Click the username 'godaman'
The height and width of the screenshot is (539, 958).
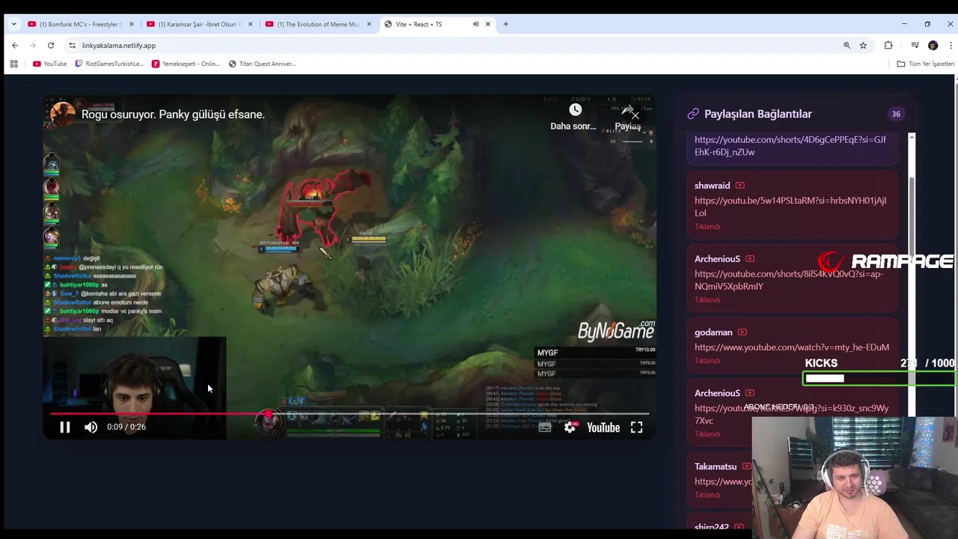click(713, 332)
